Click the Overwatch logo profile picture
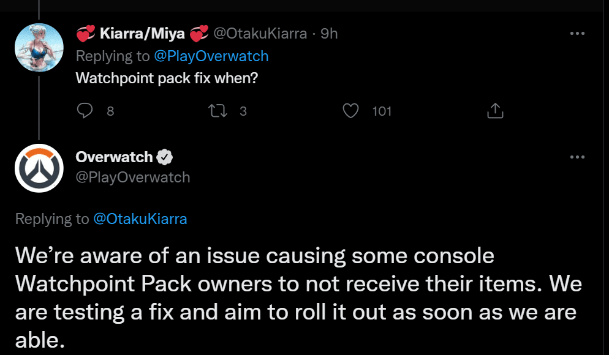This screenshot has height=355, width=609. [39, 167]
